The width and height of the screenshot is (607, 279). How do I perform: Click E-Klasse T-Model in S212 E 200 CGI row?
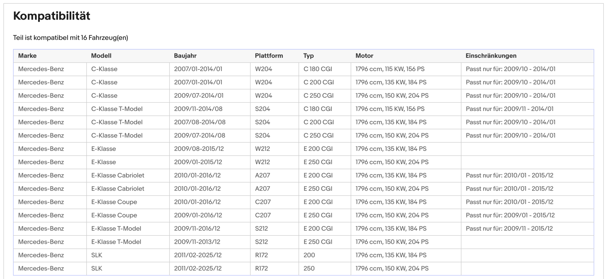point(116,229)
